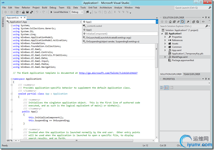Click the Alphabetical sort icon in Properties

(x=166, y=87)
